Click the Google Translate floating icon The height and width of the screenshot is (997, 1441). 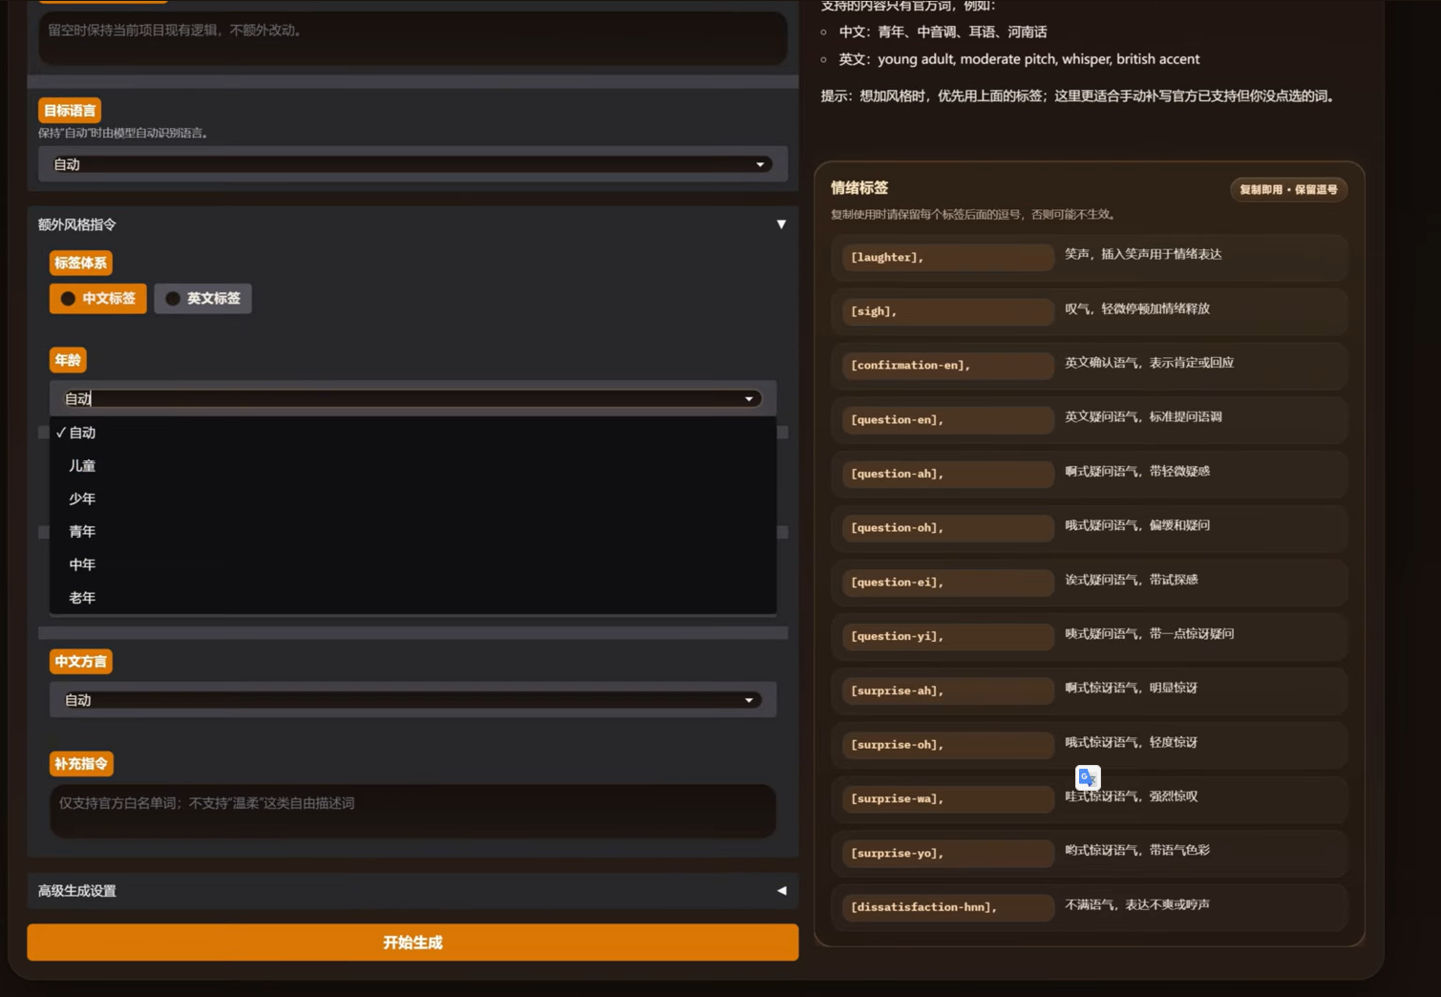[x=1088, y=777]
